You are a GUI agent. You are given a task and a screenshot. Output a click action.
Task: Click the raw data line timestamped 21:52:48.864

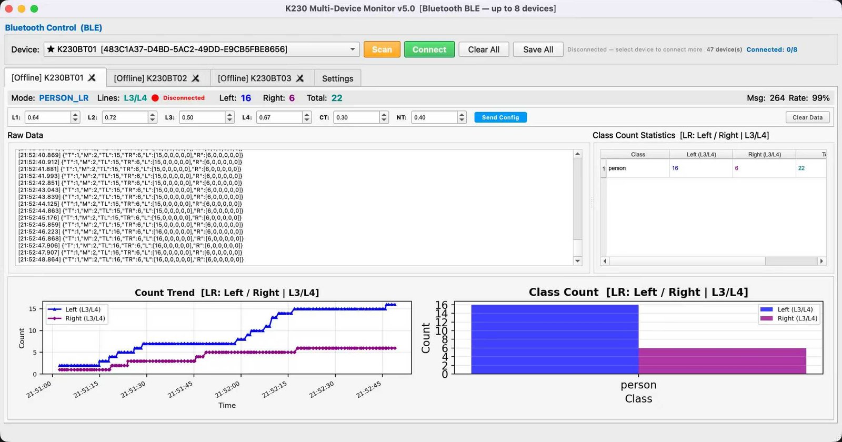(131, 259)
